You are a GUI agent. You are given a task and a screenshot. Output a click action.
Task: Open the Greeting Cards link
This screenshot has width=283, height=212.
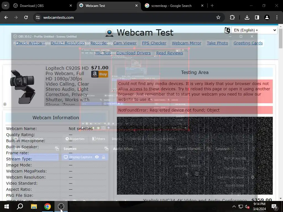[248, 43]
